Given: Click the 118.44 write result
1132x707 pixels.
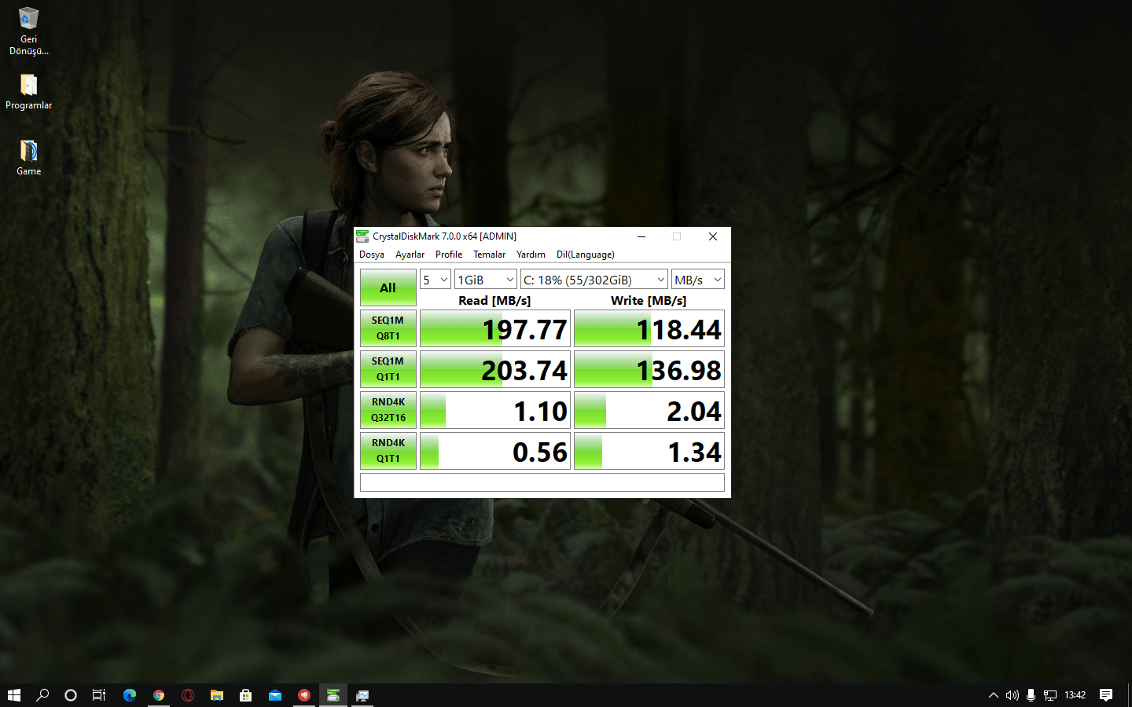Looking at the screenshot, I should (649, 328).
